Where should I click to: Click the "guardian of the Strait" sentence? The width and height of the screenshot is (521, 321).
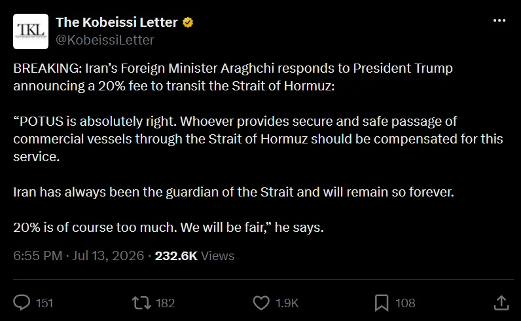pyautogui.click(x=234, y=192)
